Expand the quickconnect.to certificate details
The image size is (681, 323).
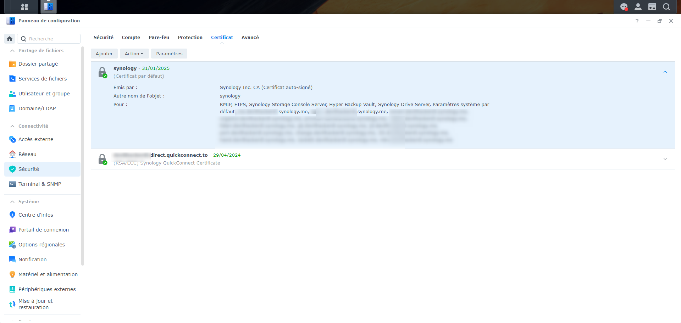point(665,159)
